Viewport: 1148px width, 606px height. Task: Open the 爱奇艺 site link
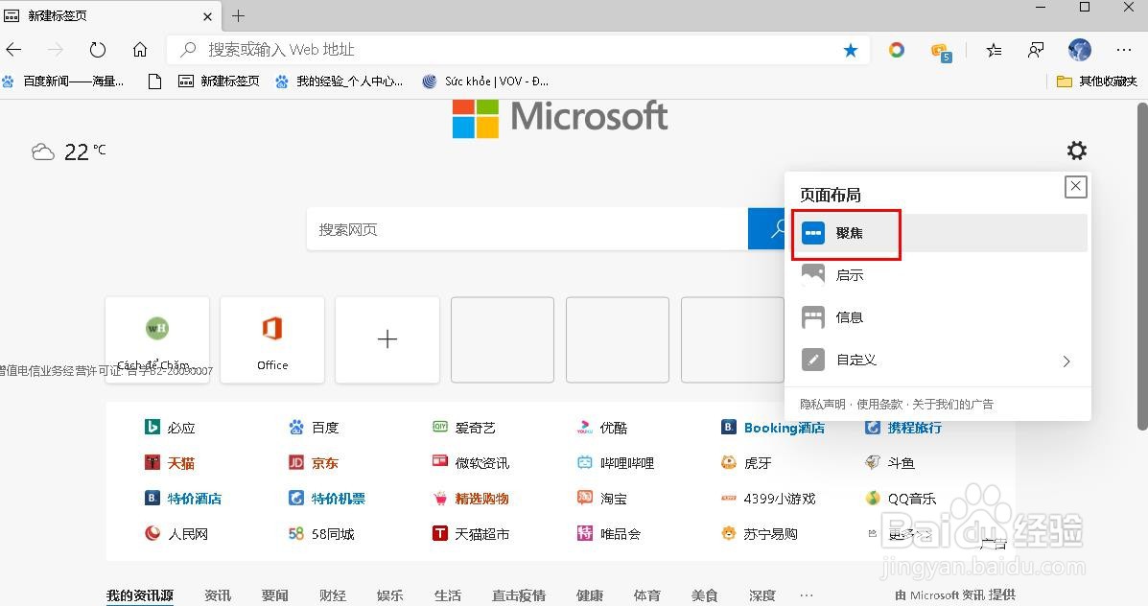tap(464, 428)
